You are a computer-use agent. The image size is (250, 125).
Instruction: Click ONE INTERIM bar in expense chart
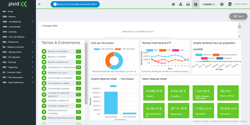pos(111,103)
